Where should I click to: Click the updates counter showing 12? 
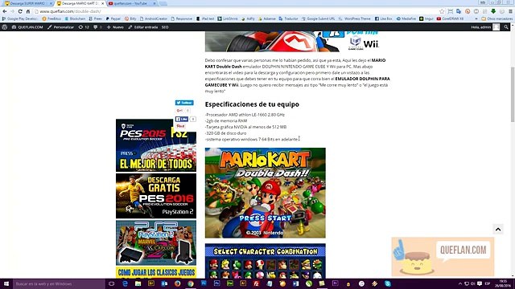point(84,27)
